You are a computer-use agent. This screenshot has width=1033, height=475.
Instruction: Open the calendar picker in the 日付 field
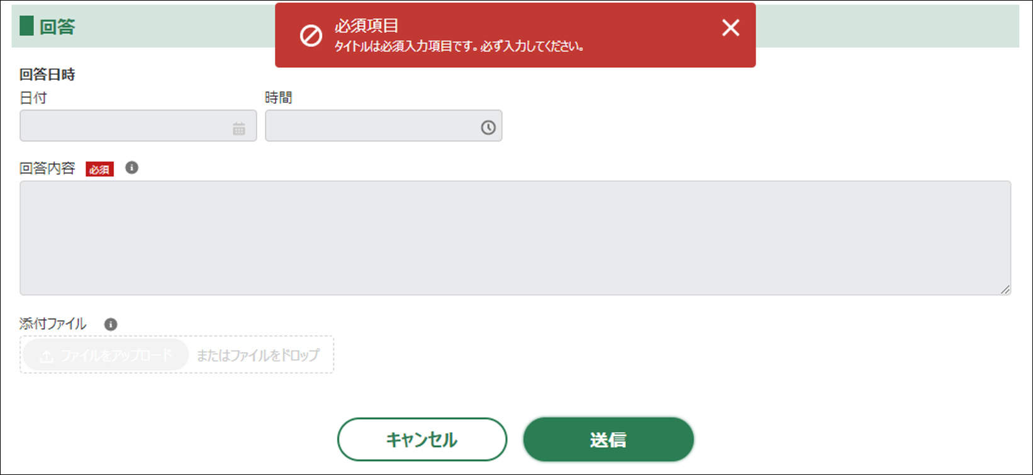239,128
